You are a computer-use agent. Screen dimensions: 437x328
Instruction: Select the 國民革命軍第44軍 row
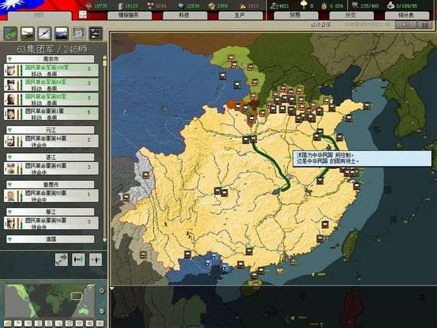tap(51, 141)
